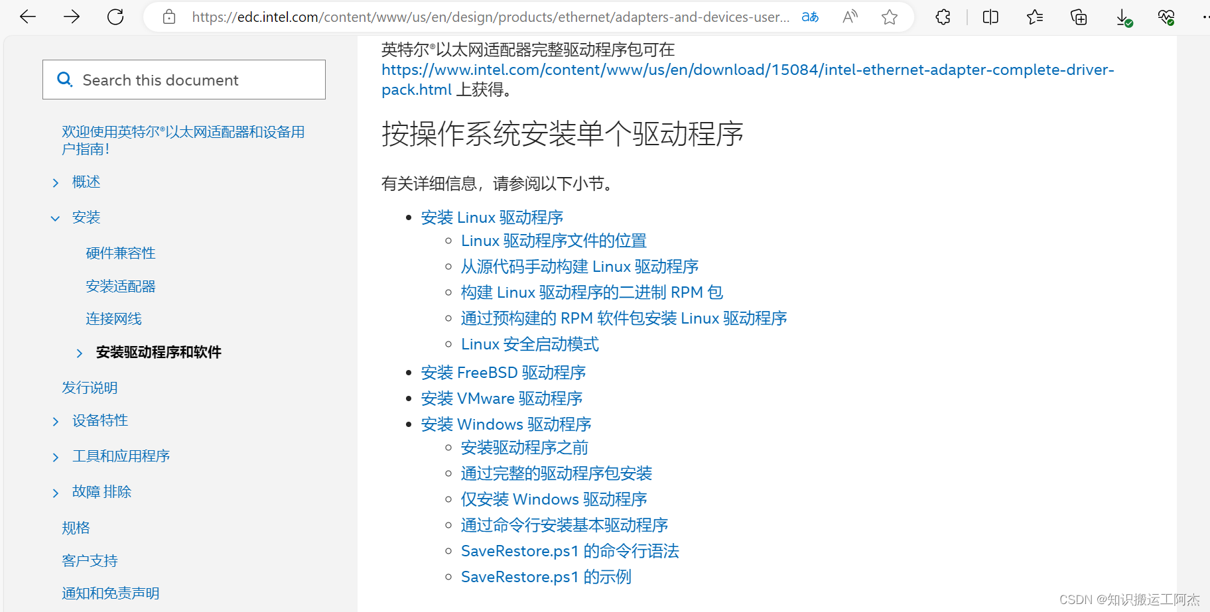Open 安装 VMware 驱动程序 link
This screenshot has width=1210, height=612.
coord(502,398)
